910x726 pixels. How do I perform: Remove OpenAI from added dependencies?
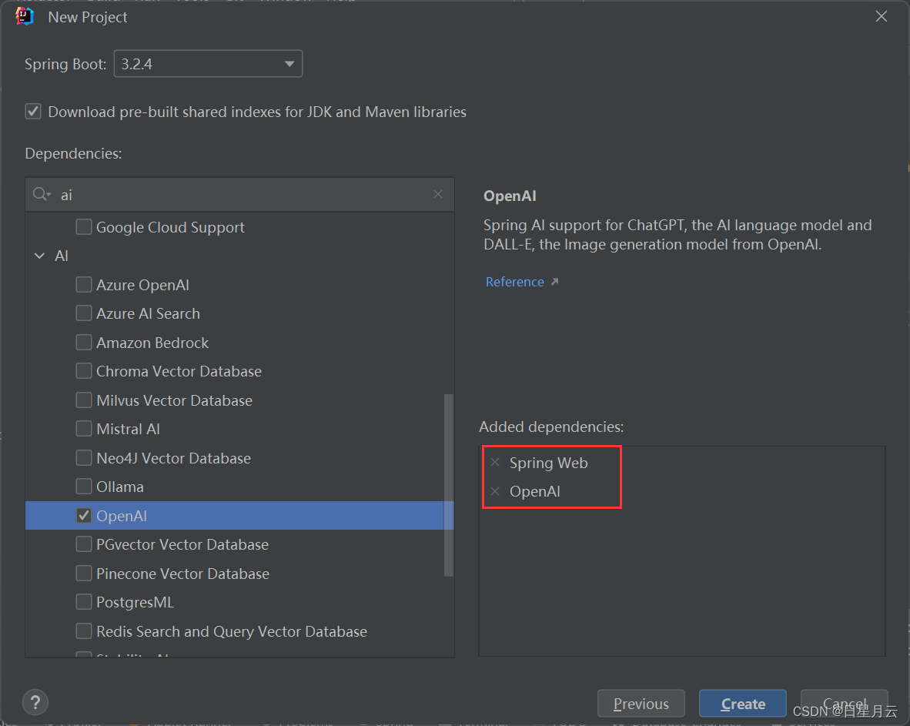point(495,491)
